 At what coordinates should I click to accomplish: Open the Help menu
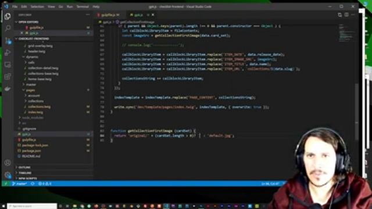96,6
